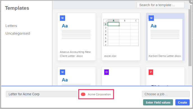Click the purple Outlook icon on template card

pos(107,72)
